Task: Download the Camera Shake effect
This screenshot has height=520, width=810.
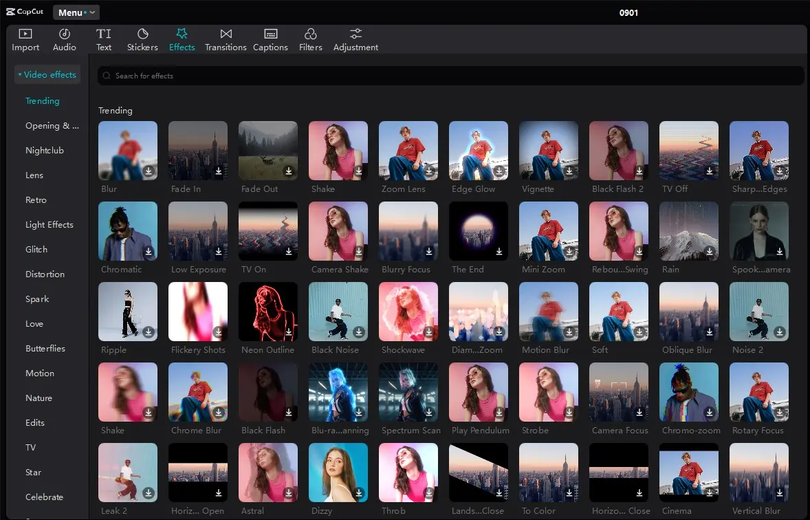Action: [x=359, y=252]
